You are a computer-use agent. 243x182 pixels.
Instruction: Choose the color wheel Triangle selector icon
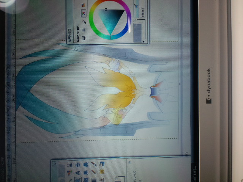pyautogui.click(x=84, y=14)
